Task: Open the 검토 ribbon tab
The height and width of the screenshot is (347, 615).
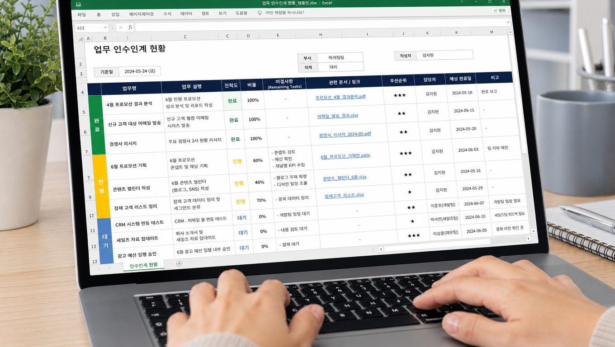Action: coord(205,14)
